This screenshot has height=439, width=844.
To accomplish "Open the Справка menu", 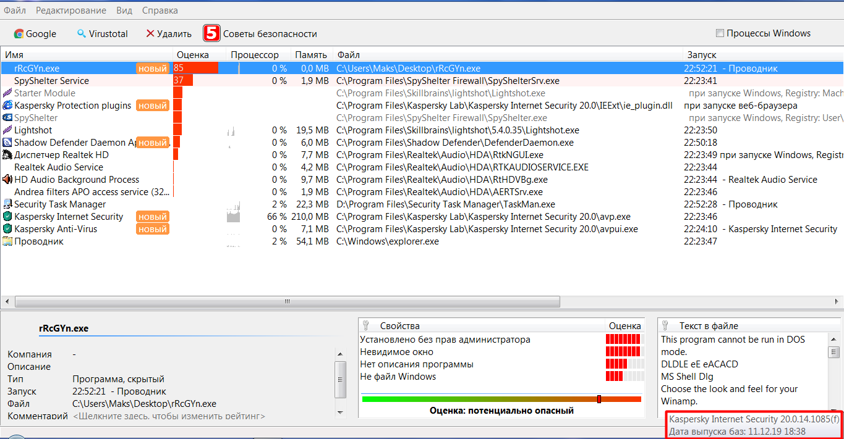I will [x=160, y=10].
